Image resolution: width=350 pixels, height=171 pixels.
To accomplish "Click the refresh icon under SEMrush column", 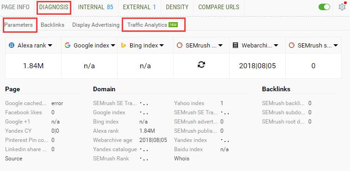I will click(201, 65).
